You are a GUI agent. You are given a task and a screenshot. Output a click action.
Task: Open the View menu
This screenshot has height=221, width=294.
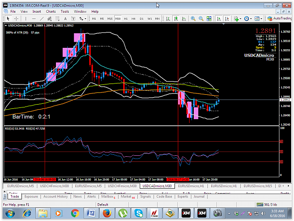tap(24, 11)
